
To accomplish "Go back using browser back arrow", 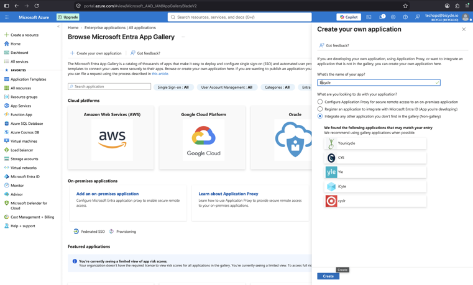I will 17,6.
